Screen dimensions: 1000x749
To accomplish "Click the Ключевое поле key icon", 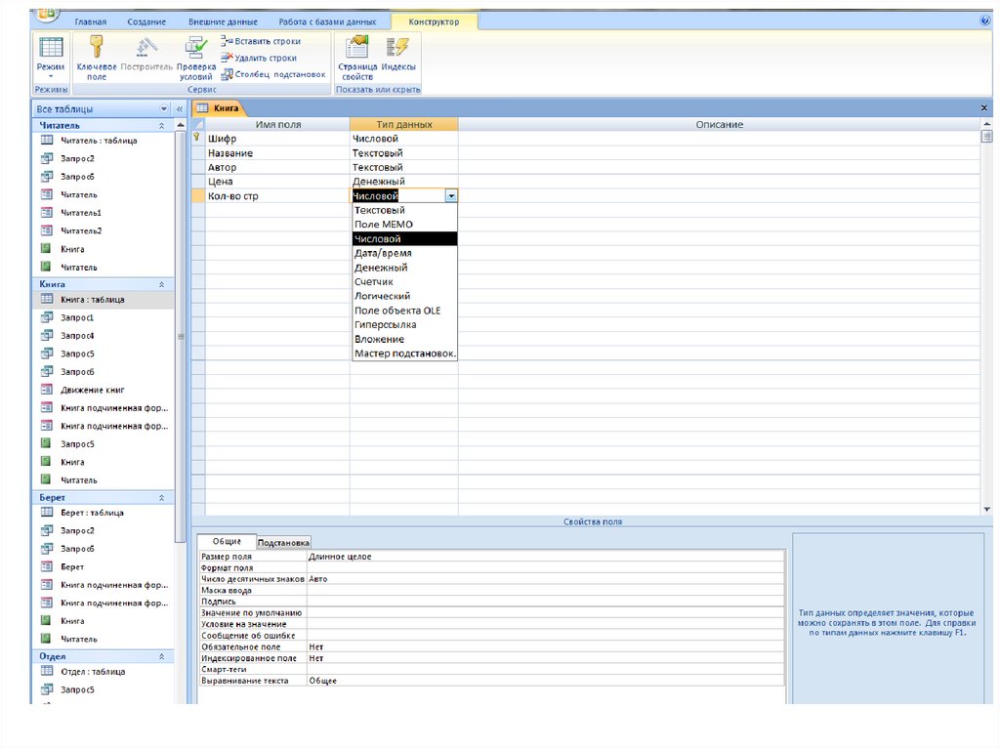I will click(96, 47).
